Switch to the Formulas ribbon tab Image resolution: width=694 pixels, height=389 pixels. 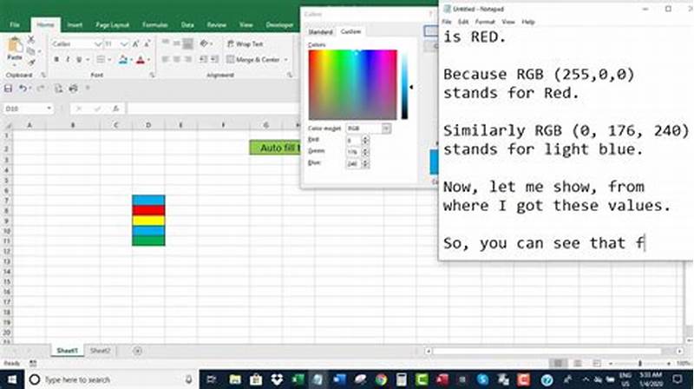pyautogui.click(x=155, y=25)
